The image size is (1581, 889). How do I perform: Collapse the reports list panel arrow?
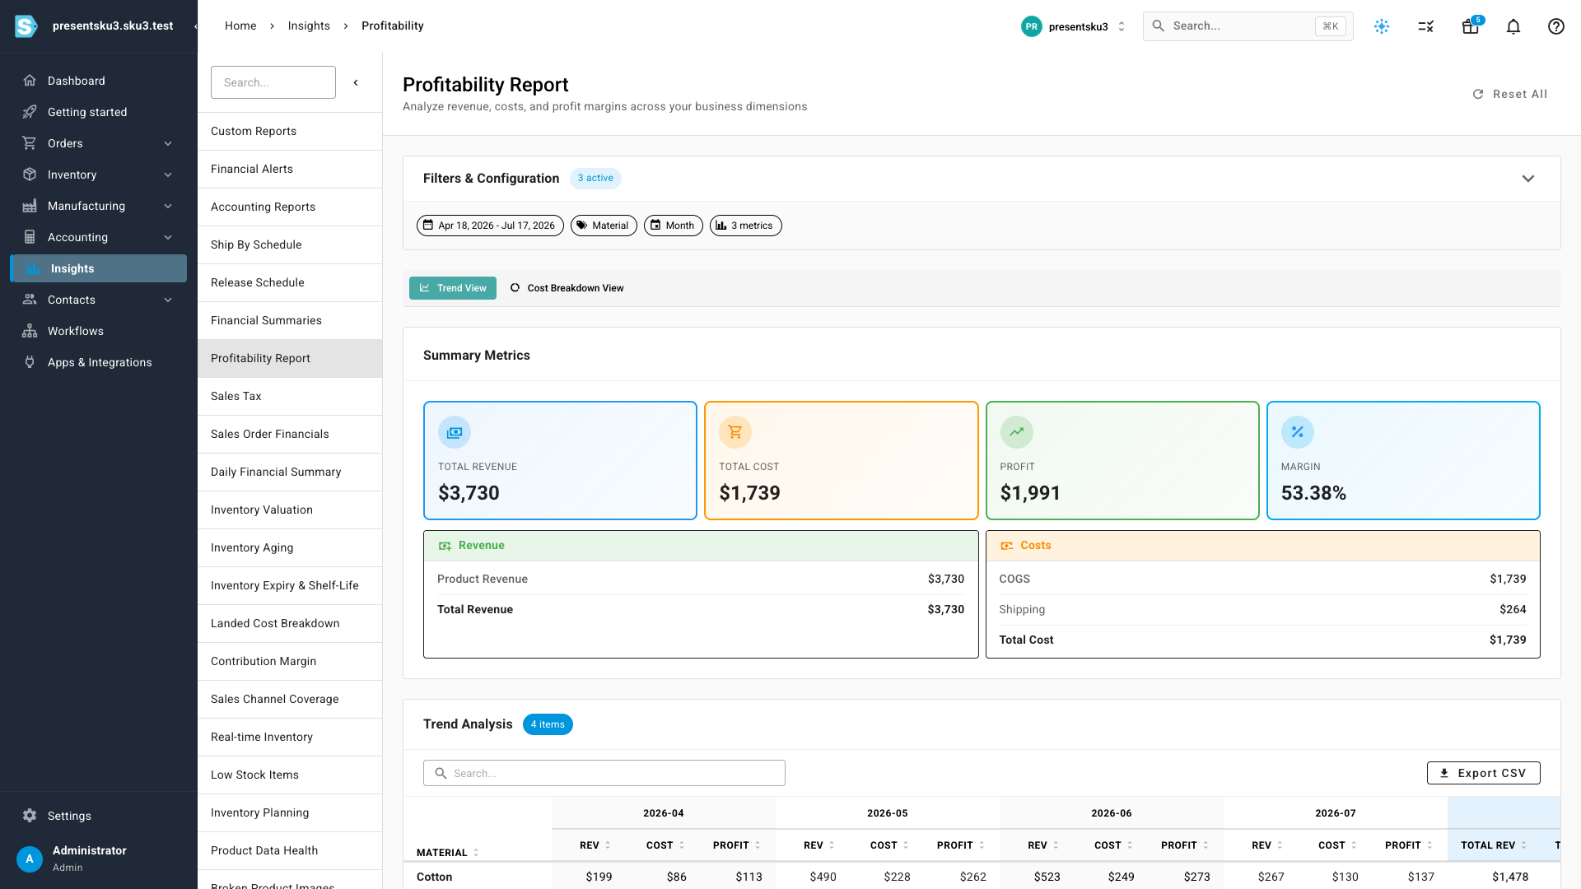tap(356, 82)
